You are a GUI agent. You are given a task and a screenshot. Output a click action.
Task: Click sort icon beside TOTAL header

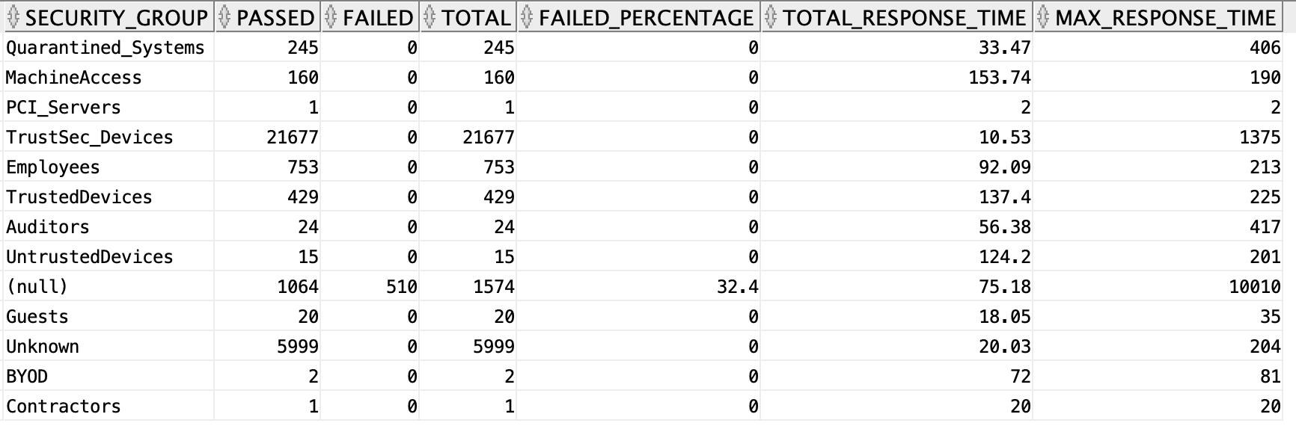pos(430,17)
